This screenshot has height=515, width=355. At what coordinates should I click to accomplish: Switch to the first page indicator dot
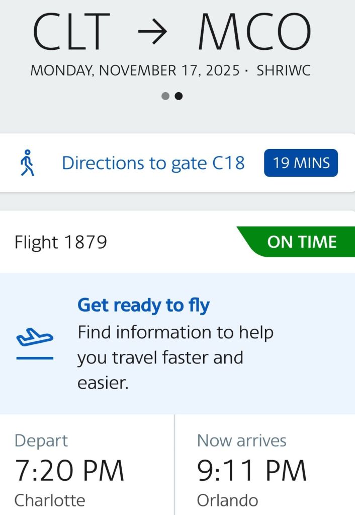point(165,96)
